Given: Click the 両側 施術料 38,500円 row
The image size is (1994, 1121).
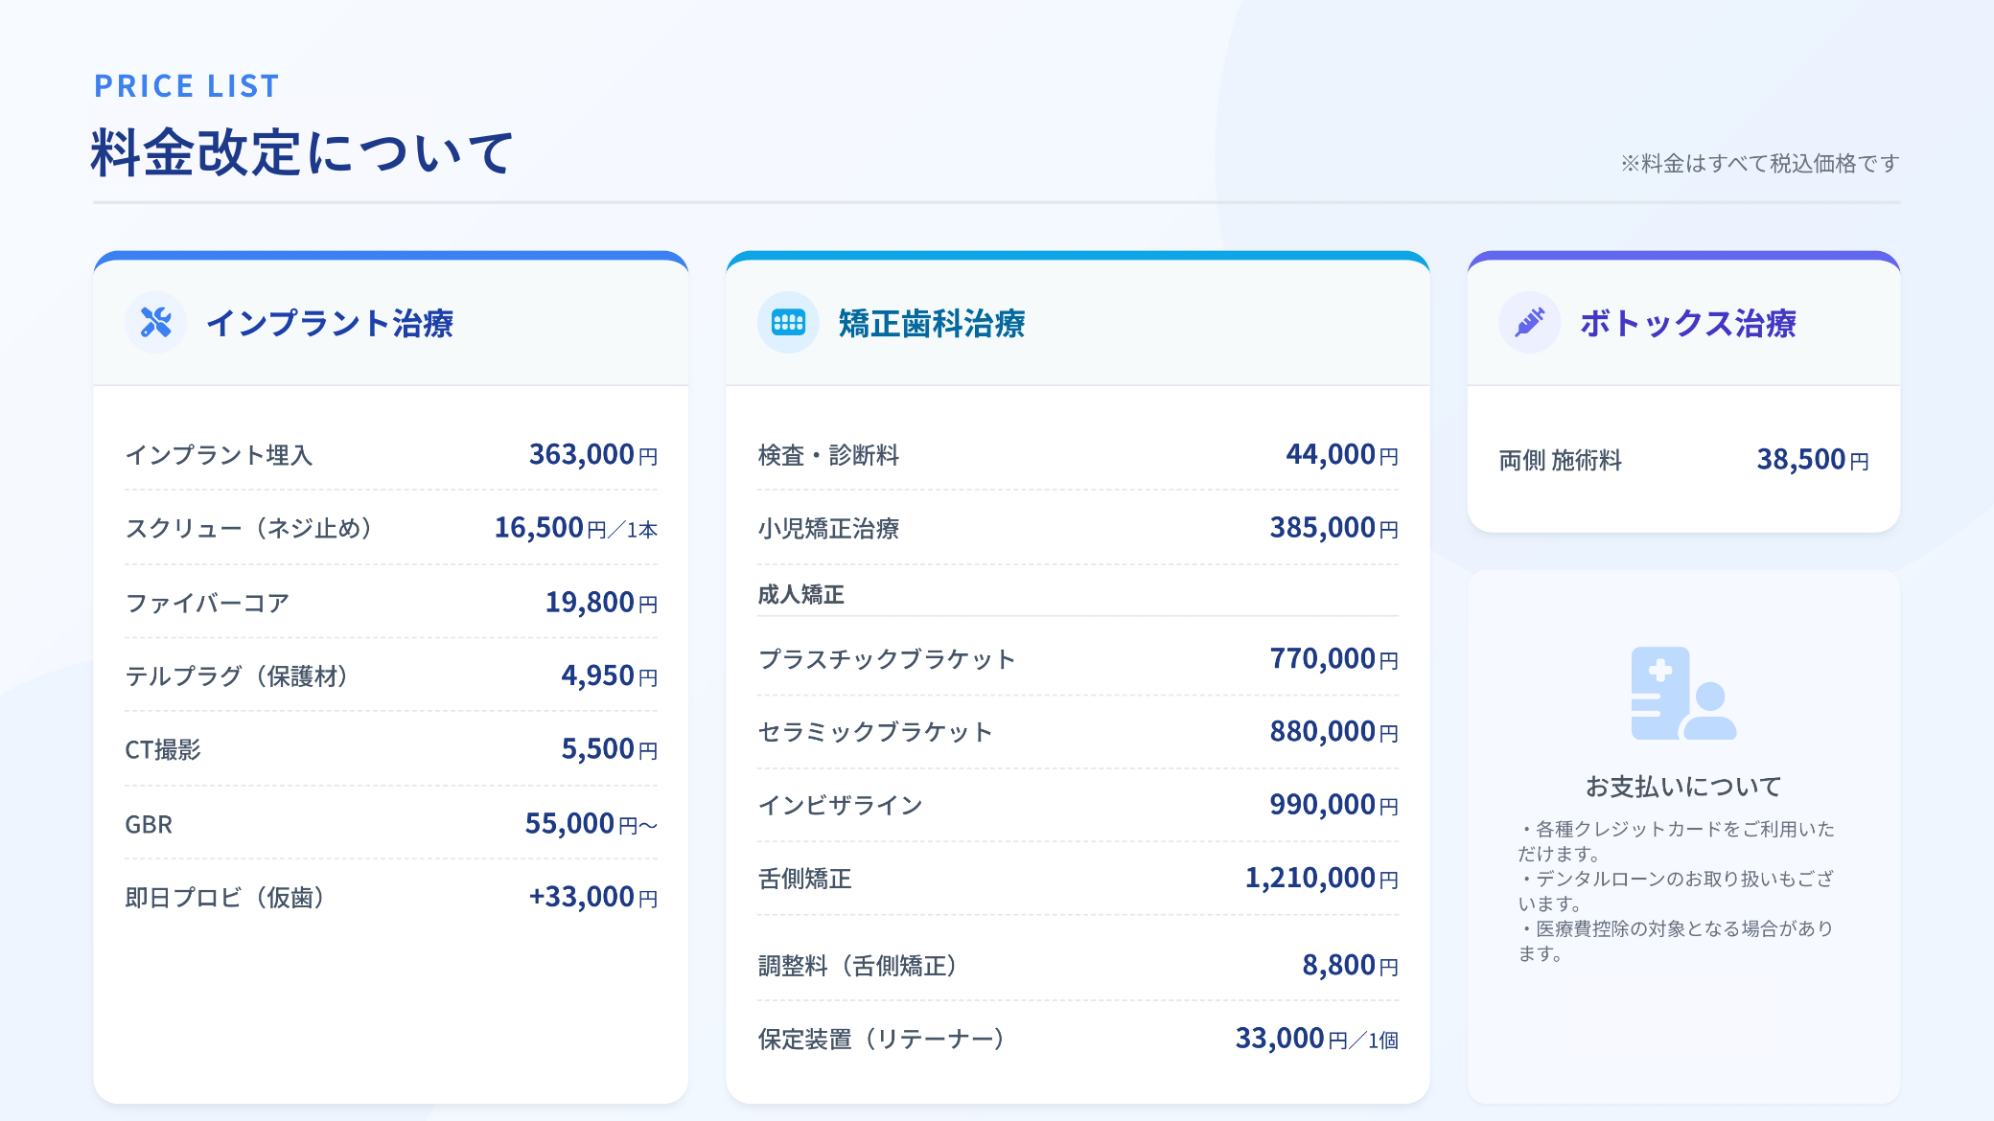Looking at the screenshot, I should (x=1683, y=461).
